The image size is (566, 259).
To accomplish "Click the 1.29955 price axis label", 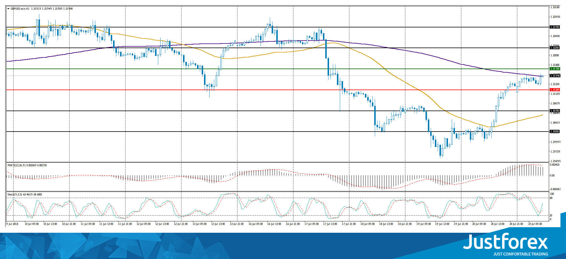I will pyautogui.click(x=555, y=142).
